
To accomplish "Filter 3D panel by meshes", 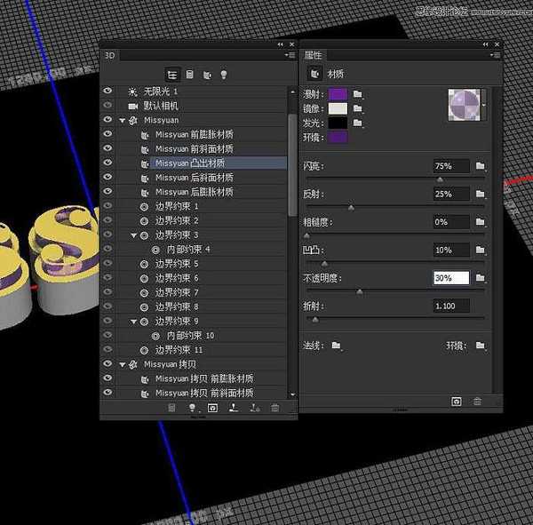I will coord(190,75).
